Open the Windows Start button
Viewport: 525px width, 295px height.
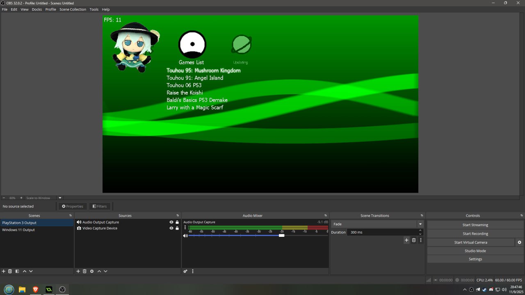9,290
